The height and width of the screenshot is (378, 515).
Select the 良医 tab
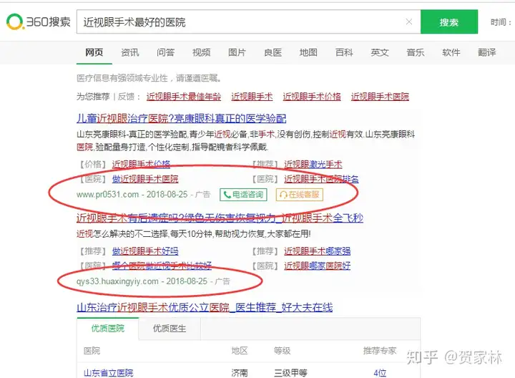click(x=273, y=52)
